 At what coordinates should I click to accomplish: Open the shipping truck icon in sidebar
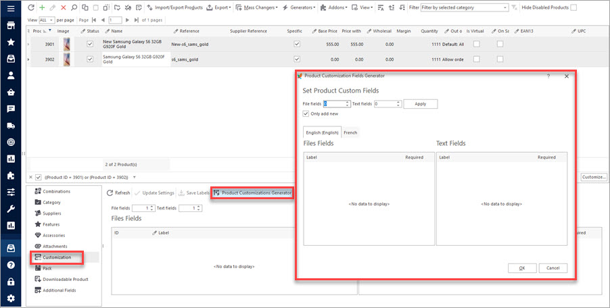pyautogui.click(x=11, y=126)
